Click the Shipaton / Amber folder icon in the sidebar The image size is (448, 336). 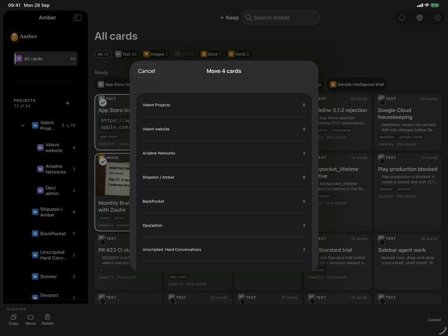pyautogui.click(x=35, y=212)
